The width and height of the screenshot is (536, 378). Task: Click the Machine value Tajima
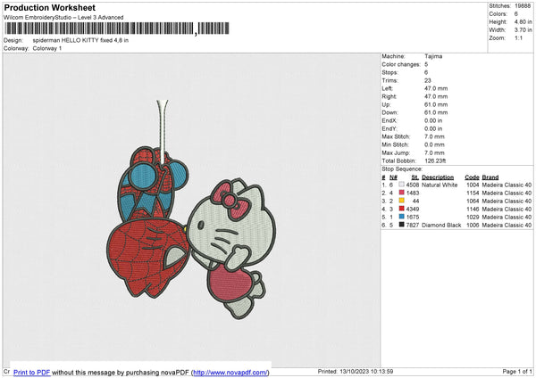[x=433, y=56]
